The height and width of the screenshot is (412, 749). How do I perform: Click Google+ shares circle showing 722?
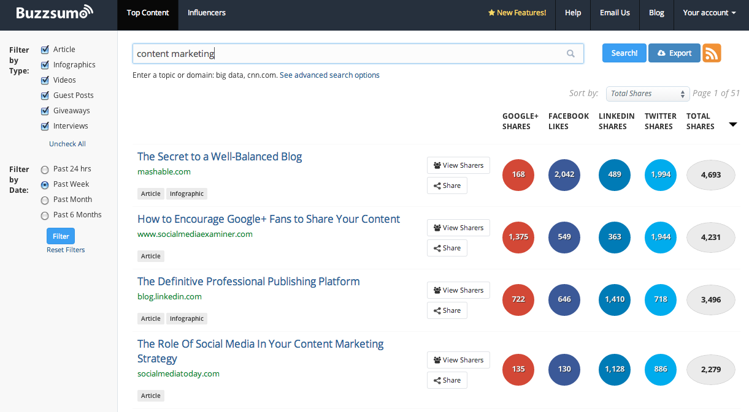click(518, 299)
